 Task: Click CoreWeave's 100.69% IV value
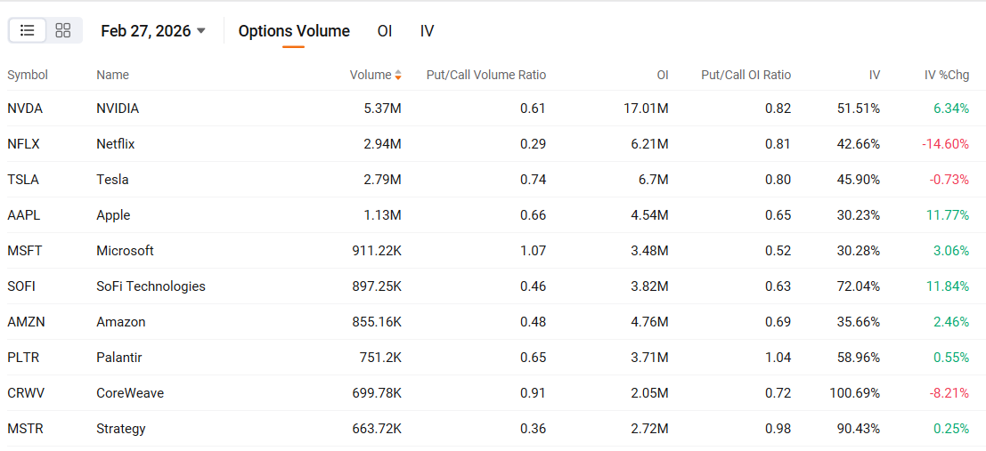[x=855, y=393]
